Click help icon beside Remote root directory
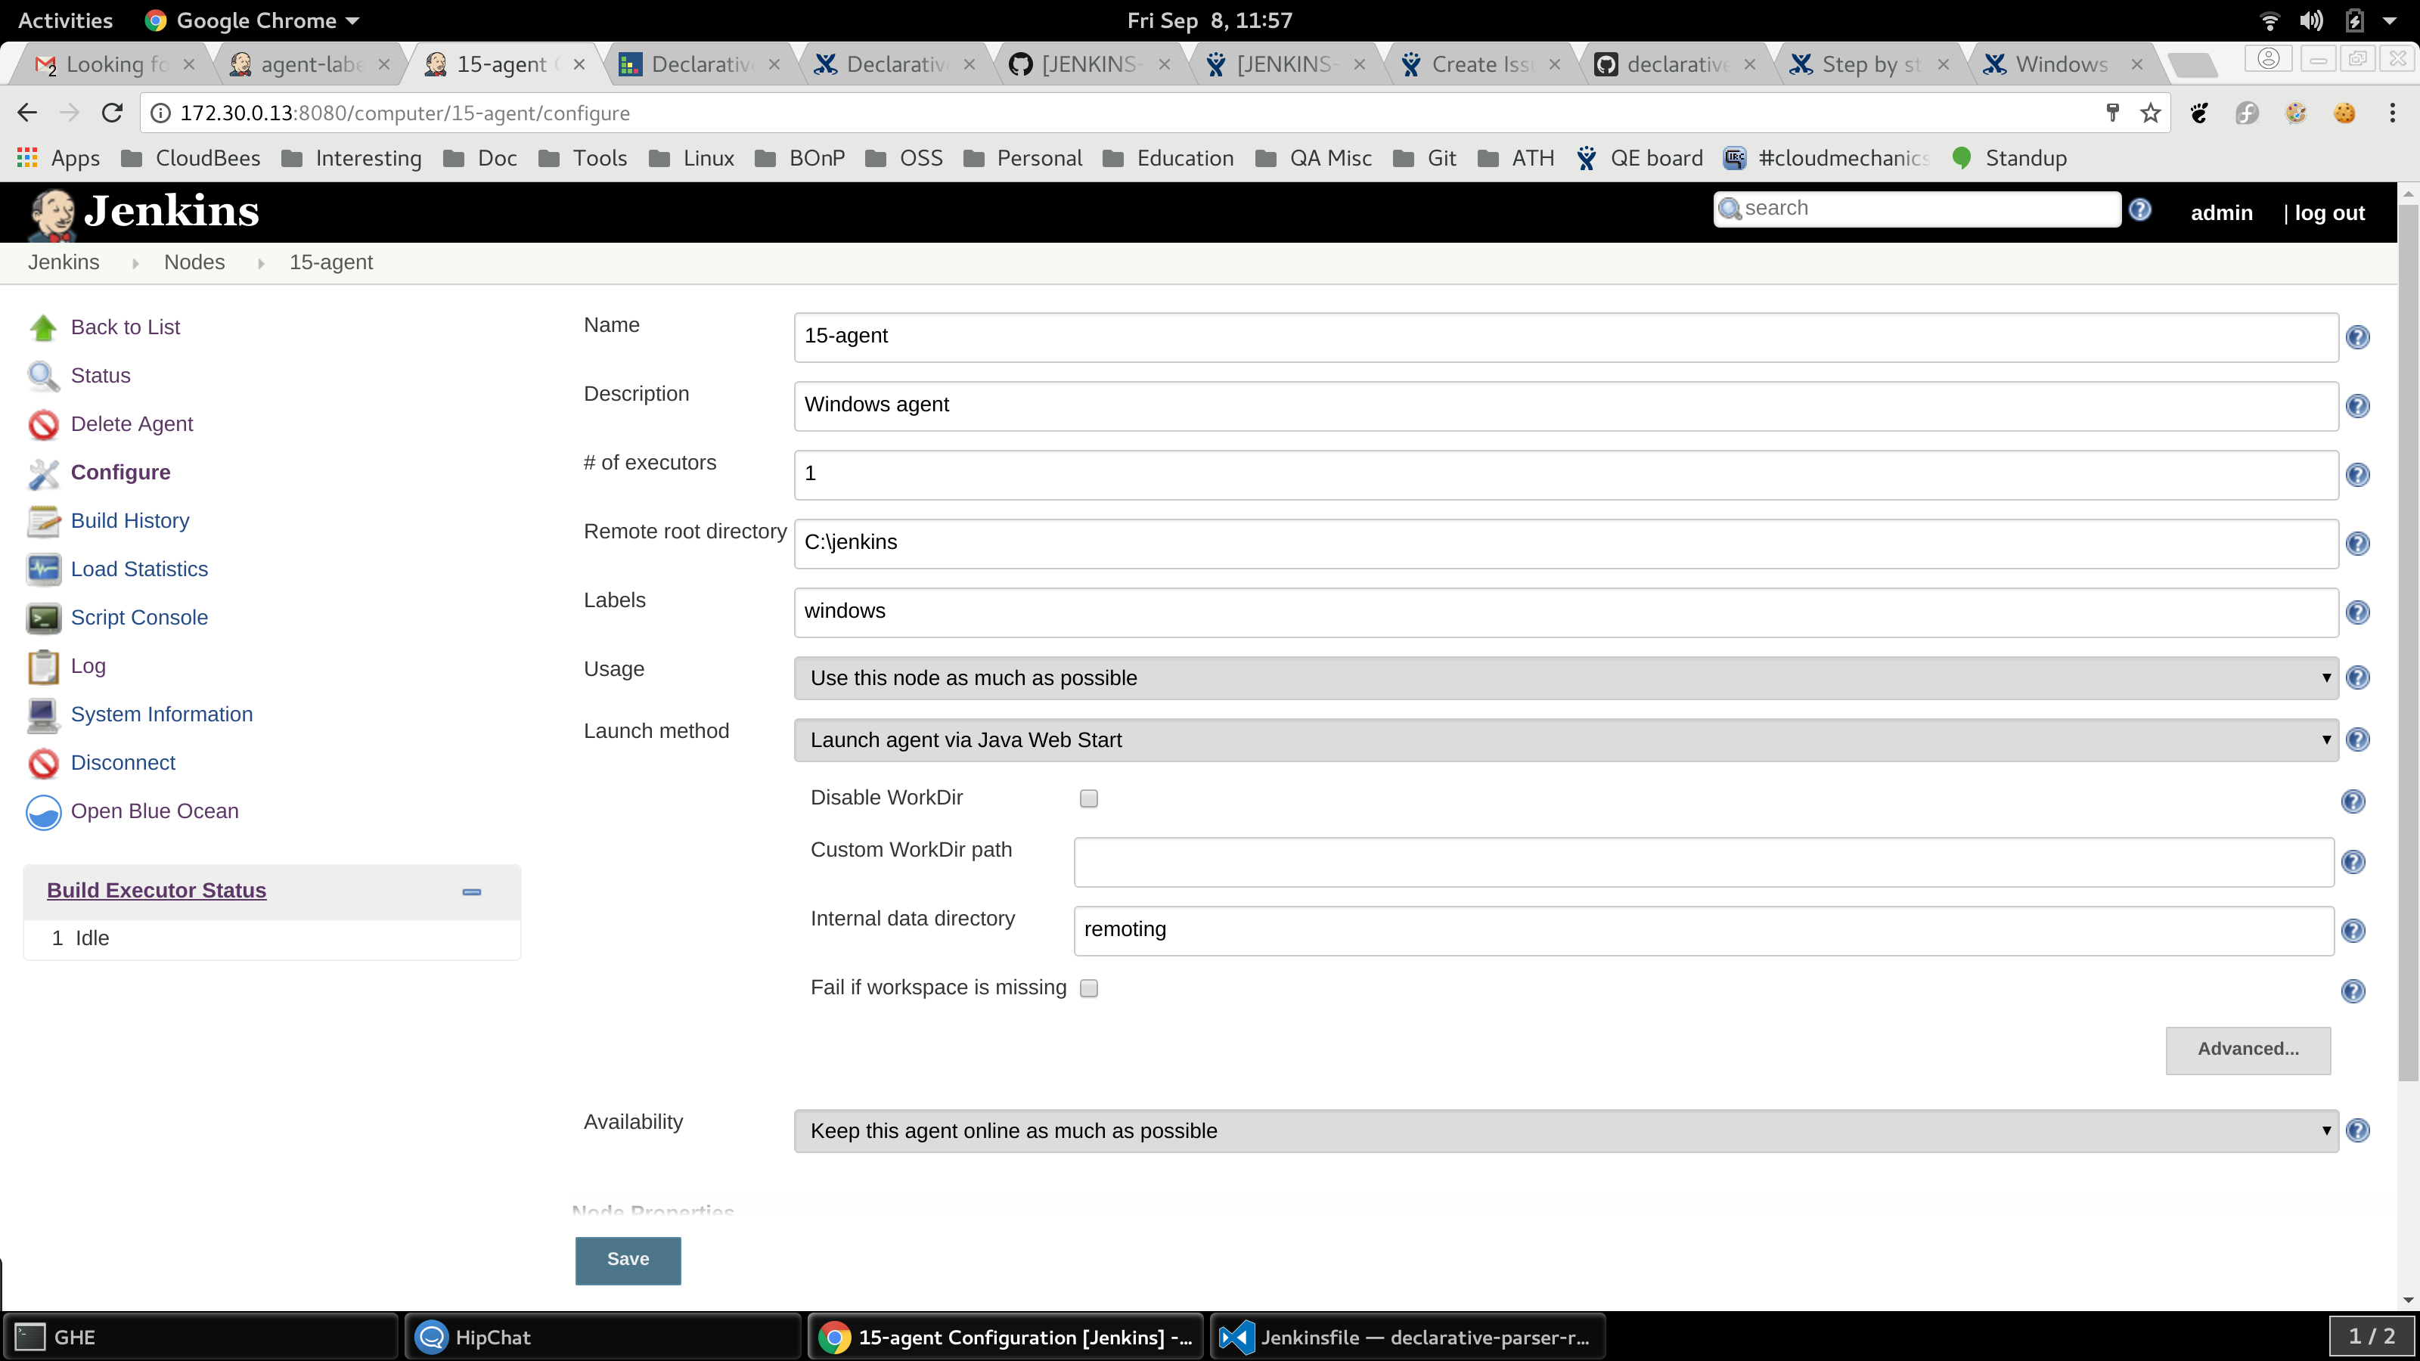The width and height of the screenshot is (2420, 1361). click(x=2357, y=544)
